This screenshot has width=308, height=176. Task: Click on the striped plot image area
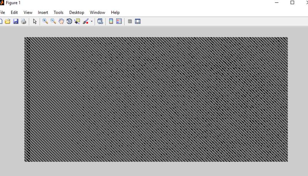pos(156,99)
